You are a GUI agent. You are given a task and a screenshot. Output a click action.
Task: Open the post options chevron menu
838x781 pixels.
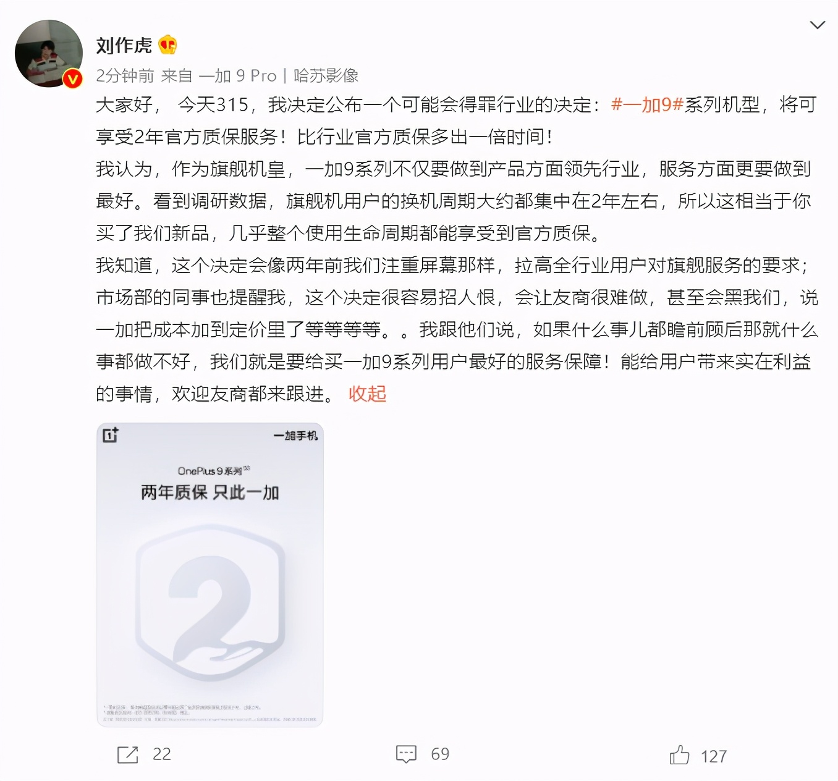click(x=817, y=25)
